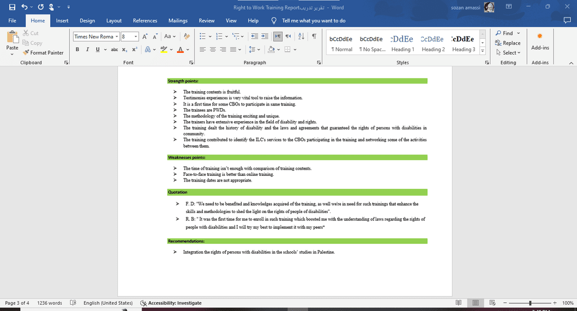Click the Redo/Repeat icon

point(41,7)
